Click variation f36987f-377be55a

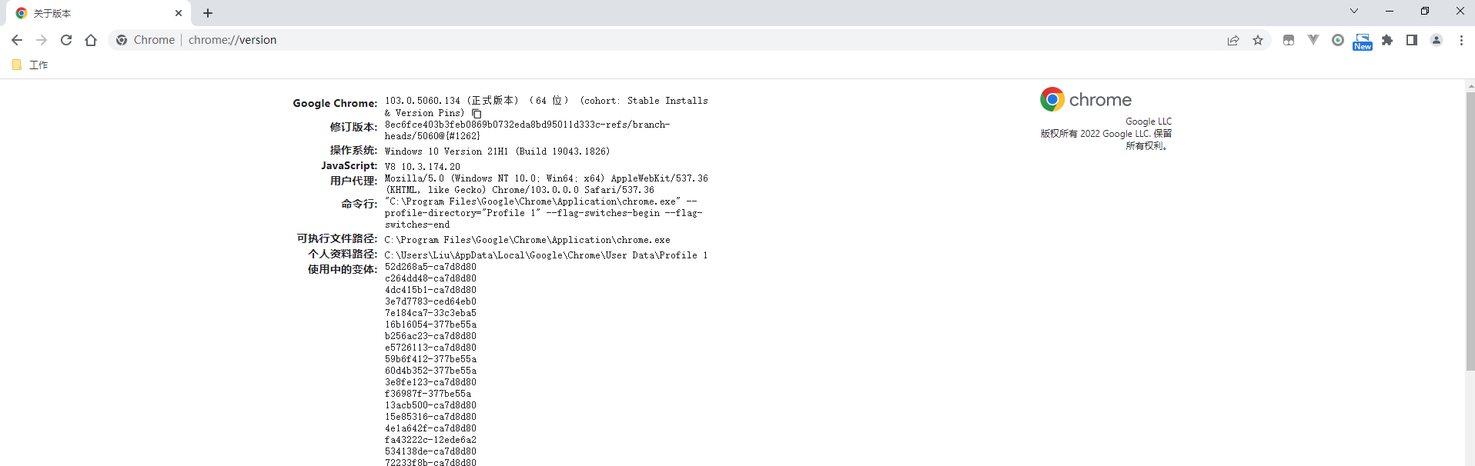tap(428, 394)
